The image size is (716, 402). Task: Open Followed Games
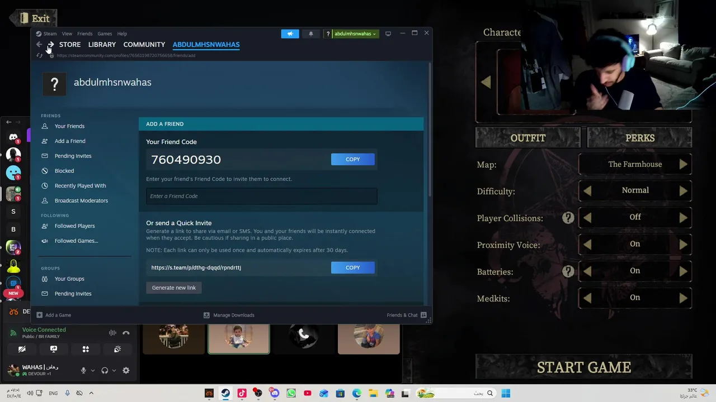pos(76,241)
